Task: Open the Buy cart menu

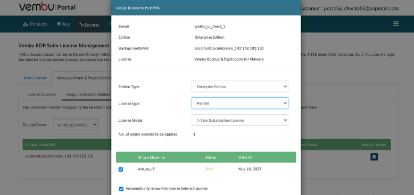Action: tap(63, 24)
